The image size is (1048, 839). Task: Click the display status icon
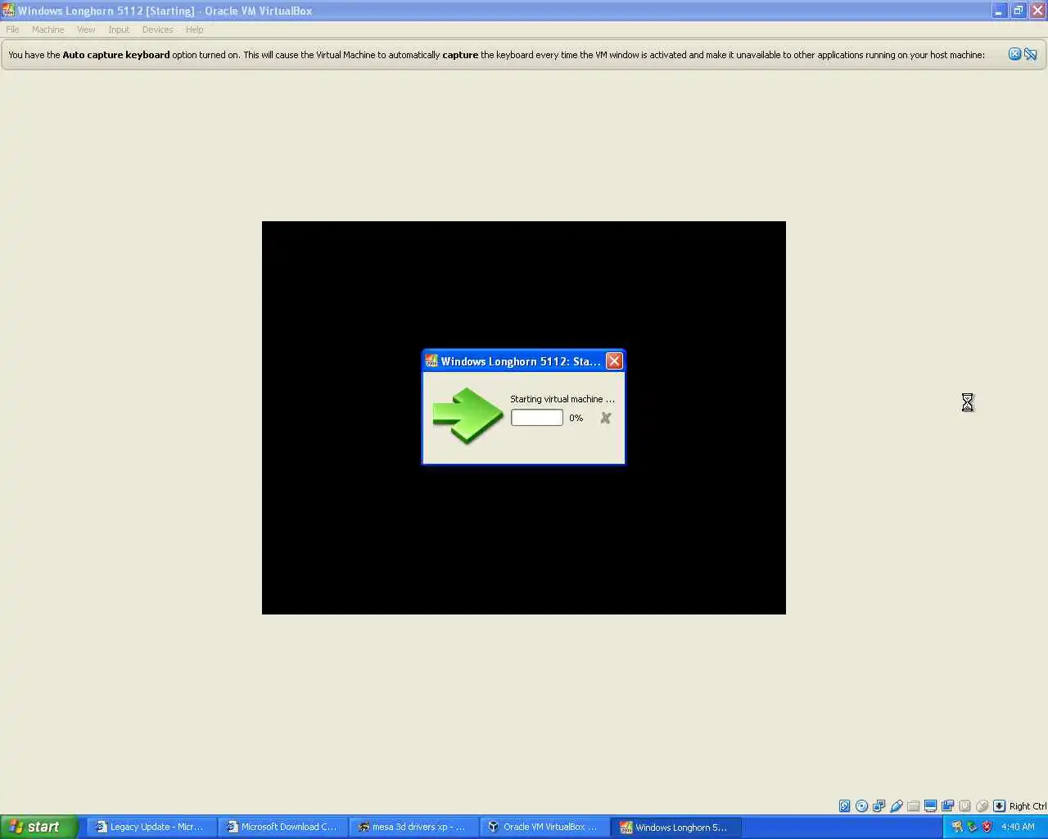(930, 806)
